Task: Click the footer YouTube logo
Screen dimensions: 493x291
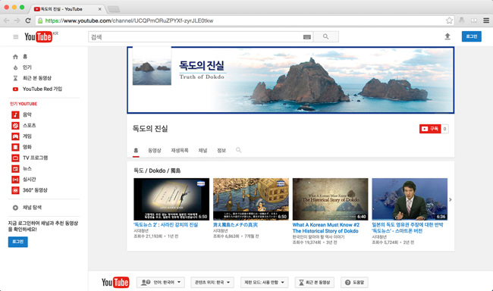Action: (115, 282)
